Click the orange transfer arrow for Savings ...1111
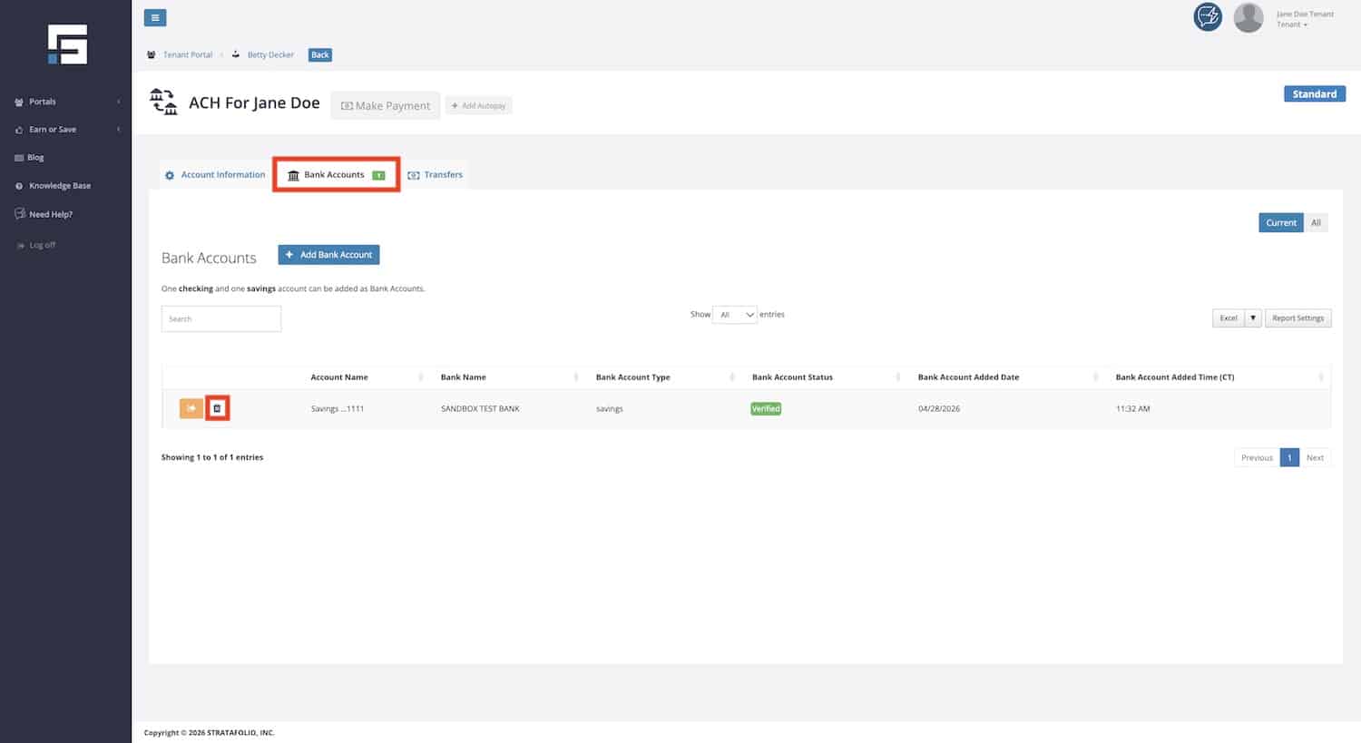This screenshot has height=743, width=1361. pyautogui.click(x=191, y=408)
